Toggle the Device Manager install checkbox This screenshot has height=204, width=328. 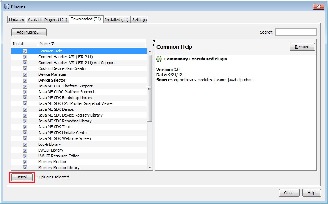pos(25,74)
